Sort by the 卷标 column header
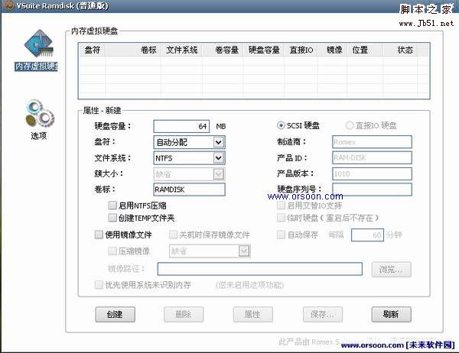 133,50
